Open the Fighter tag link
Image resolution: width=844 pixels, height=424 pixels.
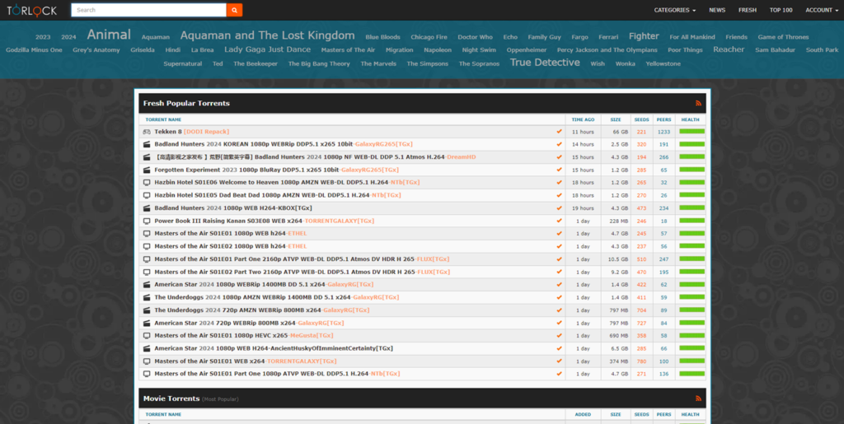point(644,36)
